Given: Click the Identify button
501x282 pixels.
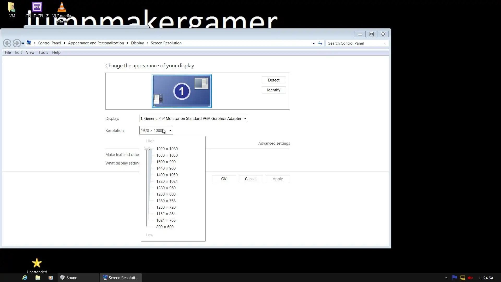Looking at the screenshot, I should tap(273, 90).
